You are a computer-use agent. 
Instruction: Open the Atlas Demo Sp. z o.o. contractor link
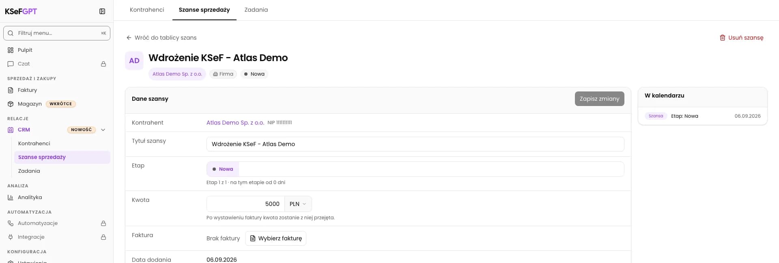235,123
